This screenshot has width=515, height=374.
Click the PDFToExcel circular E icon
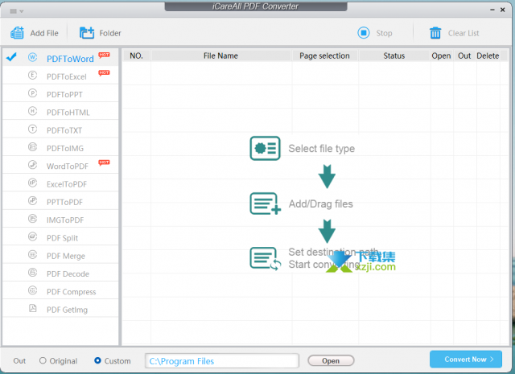32,76
